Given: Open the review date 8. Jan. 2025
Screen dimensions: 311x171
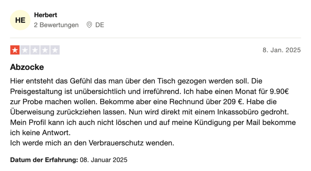Looking at the screenshot, I should tap(282, 50).
